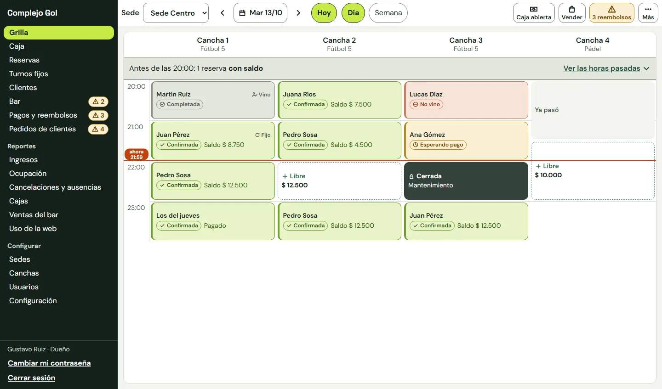662x389 pixels.
Task: Open Cancelaciones y ausencias report
Action: (x=59, y=187)
